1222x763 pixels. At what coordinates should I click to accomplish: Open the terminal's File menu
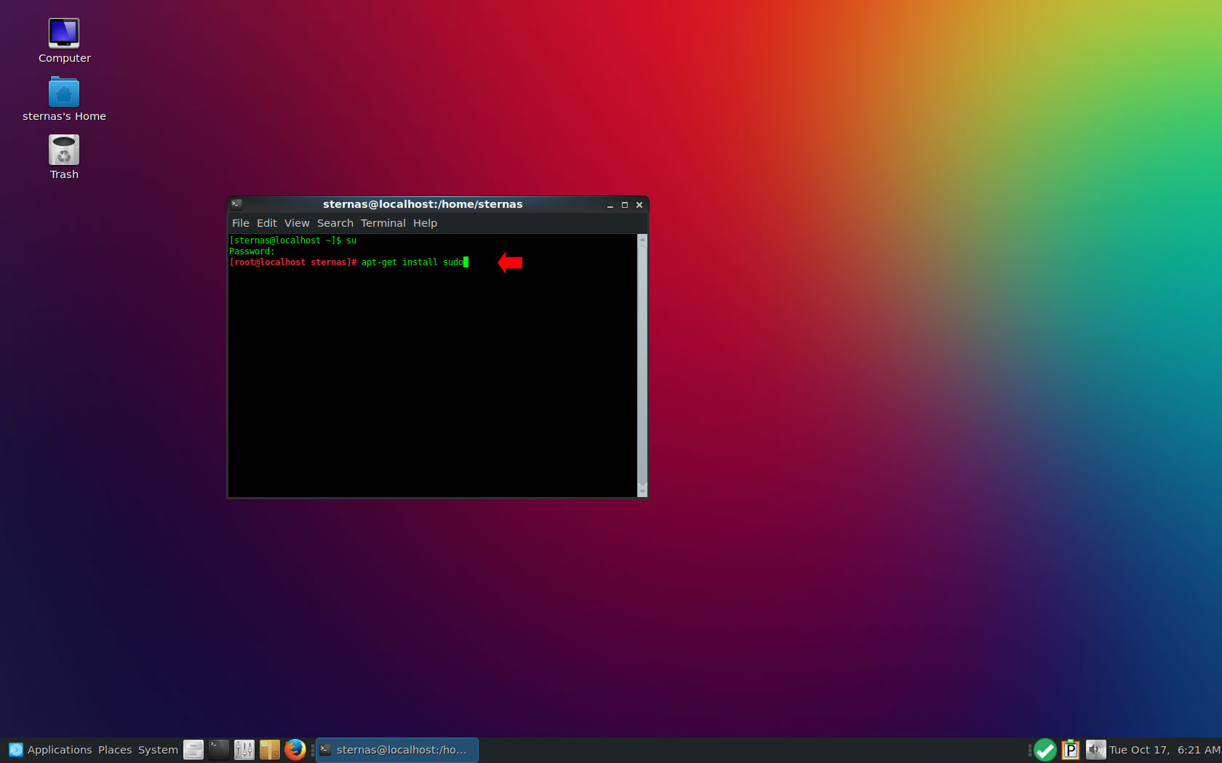240,223
